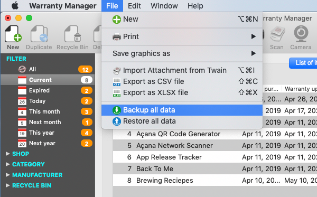Click the Camera toolbar icon
The height and width of the screenshot is (197, 317).
[301, 34]
